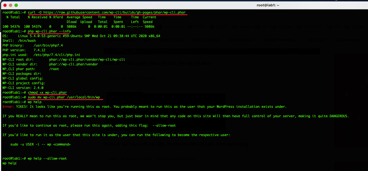Click the green zoom traffic light button
The width and height of the screenshot is (368, 171).
point(17,5)
